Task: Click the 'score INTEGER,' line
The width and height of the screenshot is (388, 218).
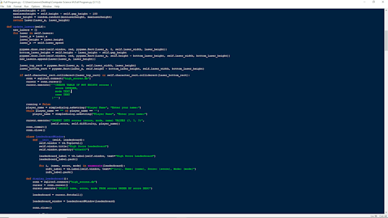Action: coord(66,88)
